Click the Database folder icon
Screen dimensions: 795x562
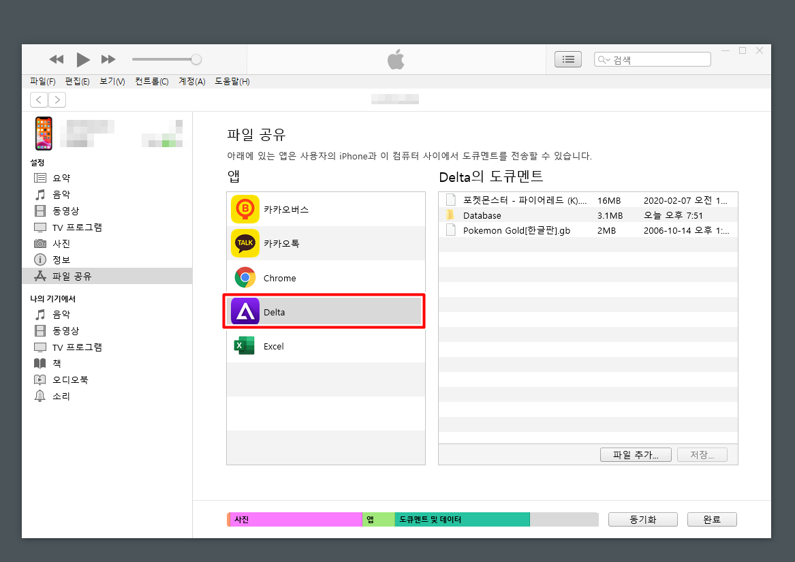click(x=450, y=215)
